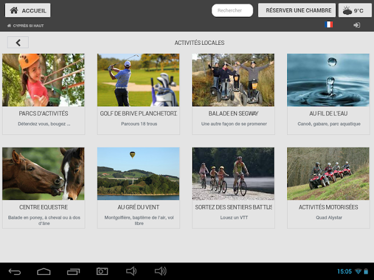Open the hot air balloon photo
The image size is (374, 280).
[138, 174]
